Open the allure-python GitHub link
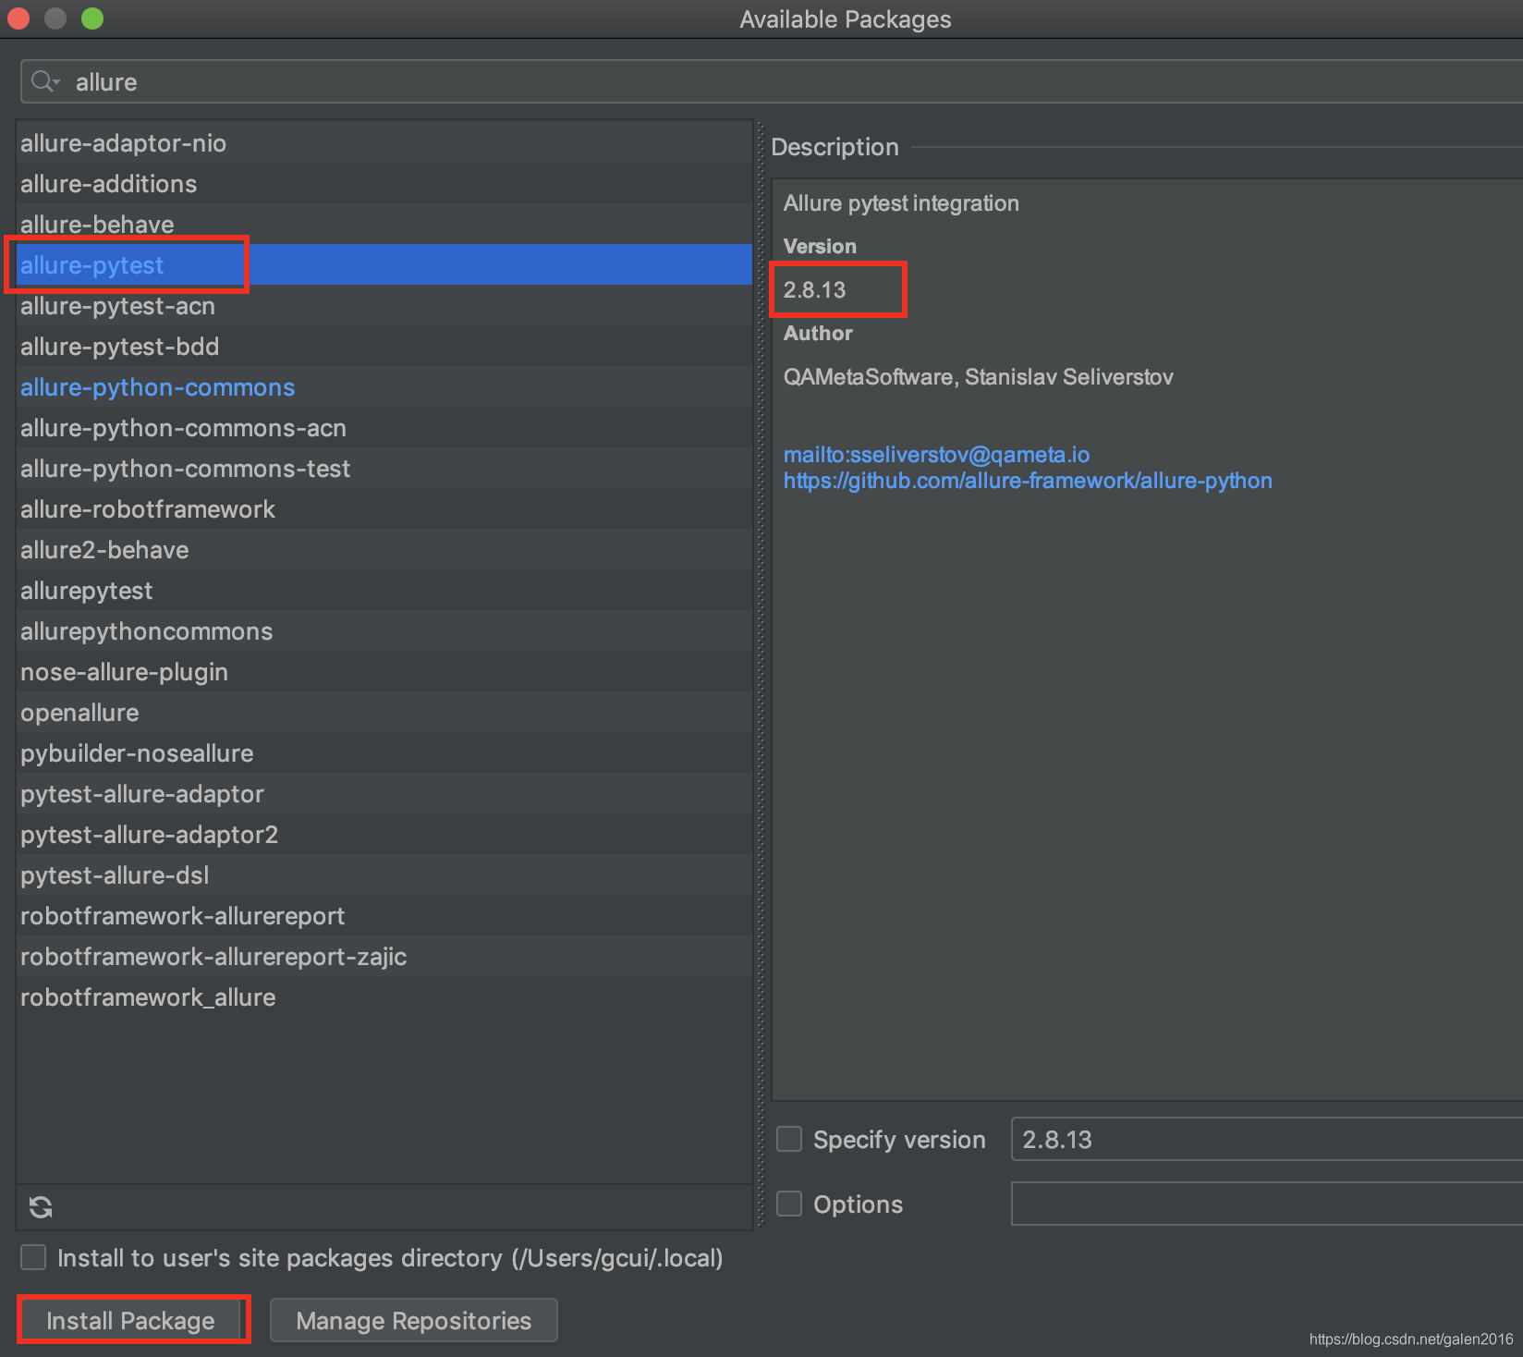The height and width of the screenshot is (1357, 1523). pos(1028,481)
